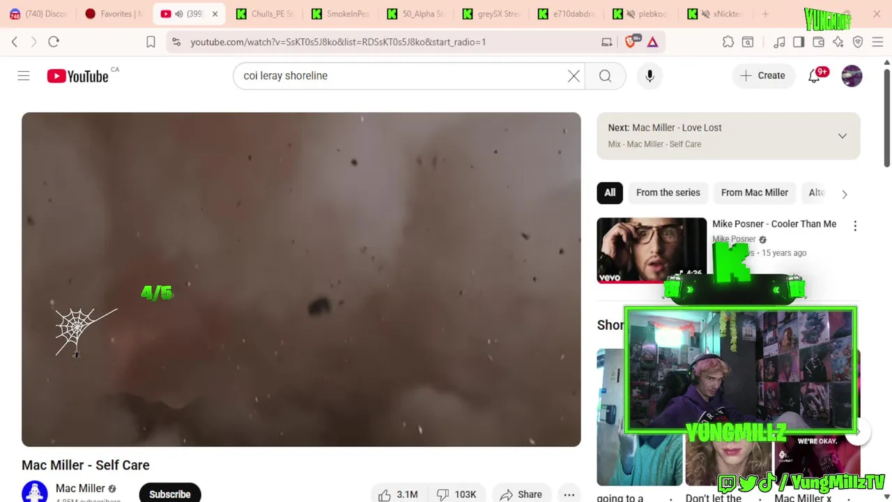Open the playlist music note icon
This screenshot has height=502, width=892.
coord(779,42)
